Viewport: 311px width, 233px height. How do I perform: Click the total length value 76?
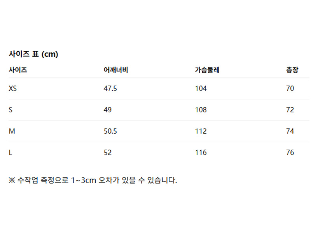click(x=290, y=153)
